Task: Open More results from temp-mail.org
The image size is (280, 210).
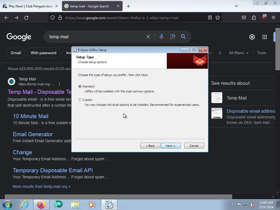Action: [x=42, y=186]
